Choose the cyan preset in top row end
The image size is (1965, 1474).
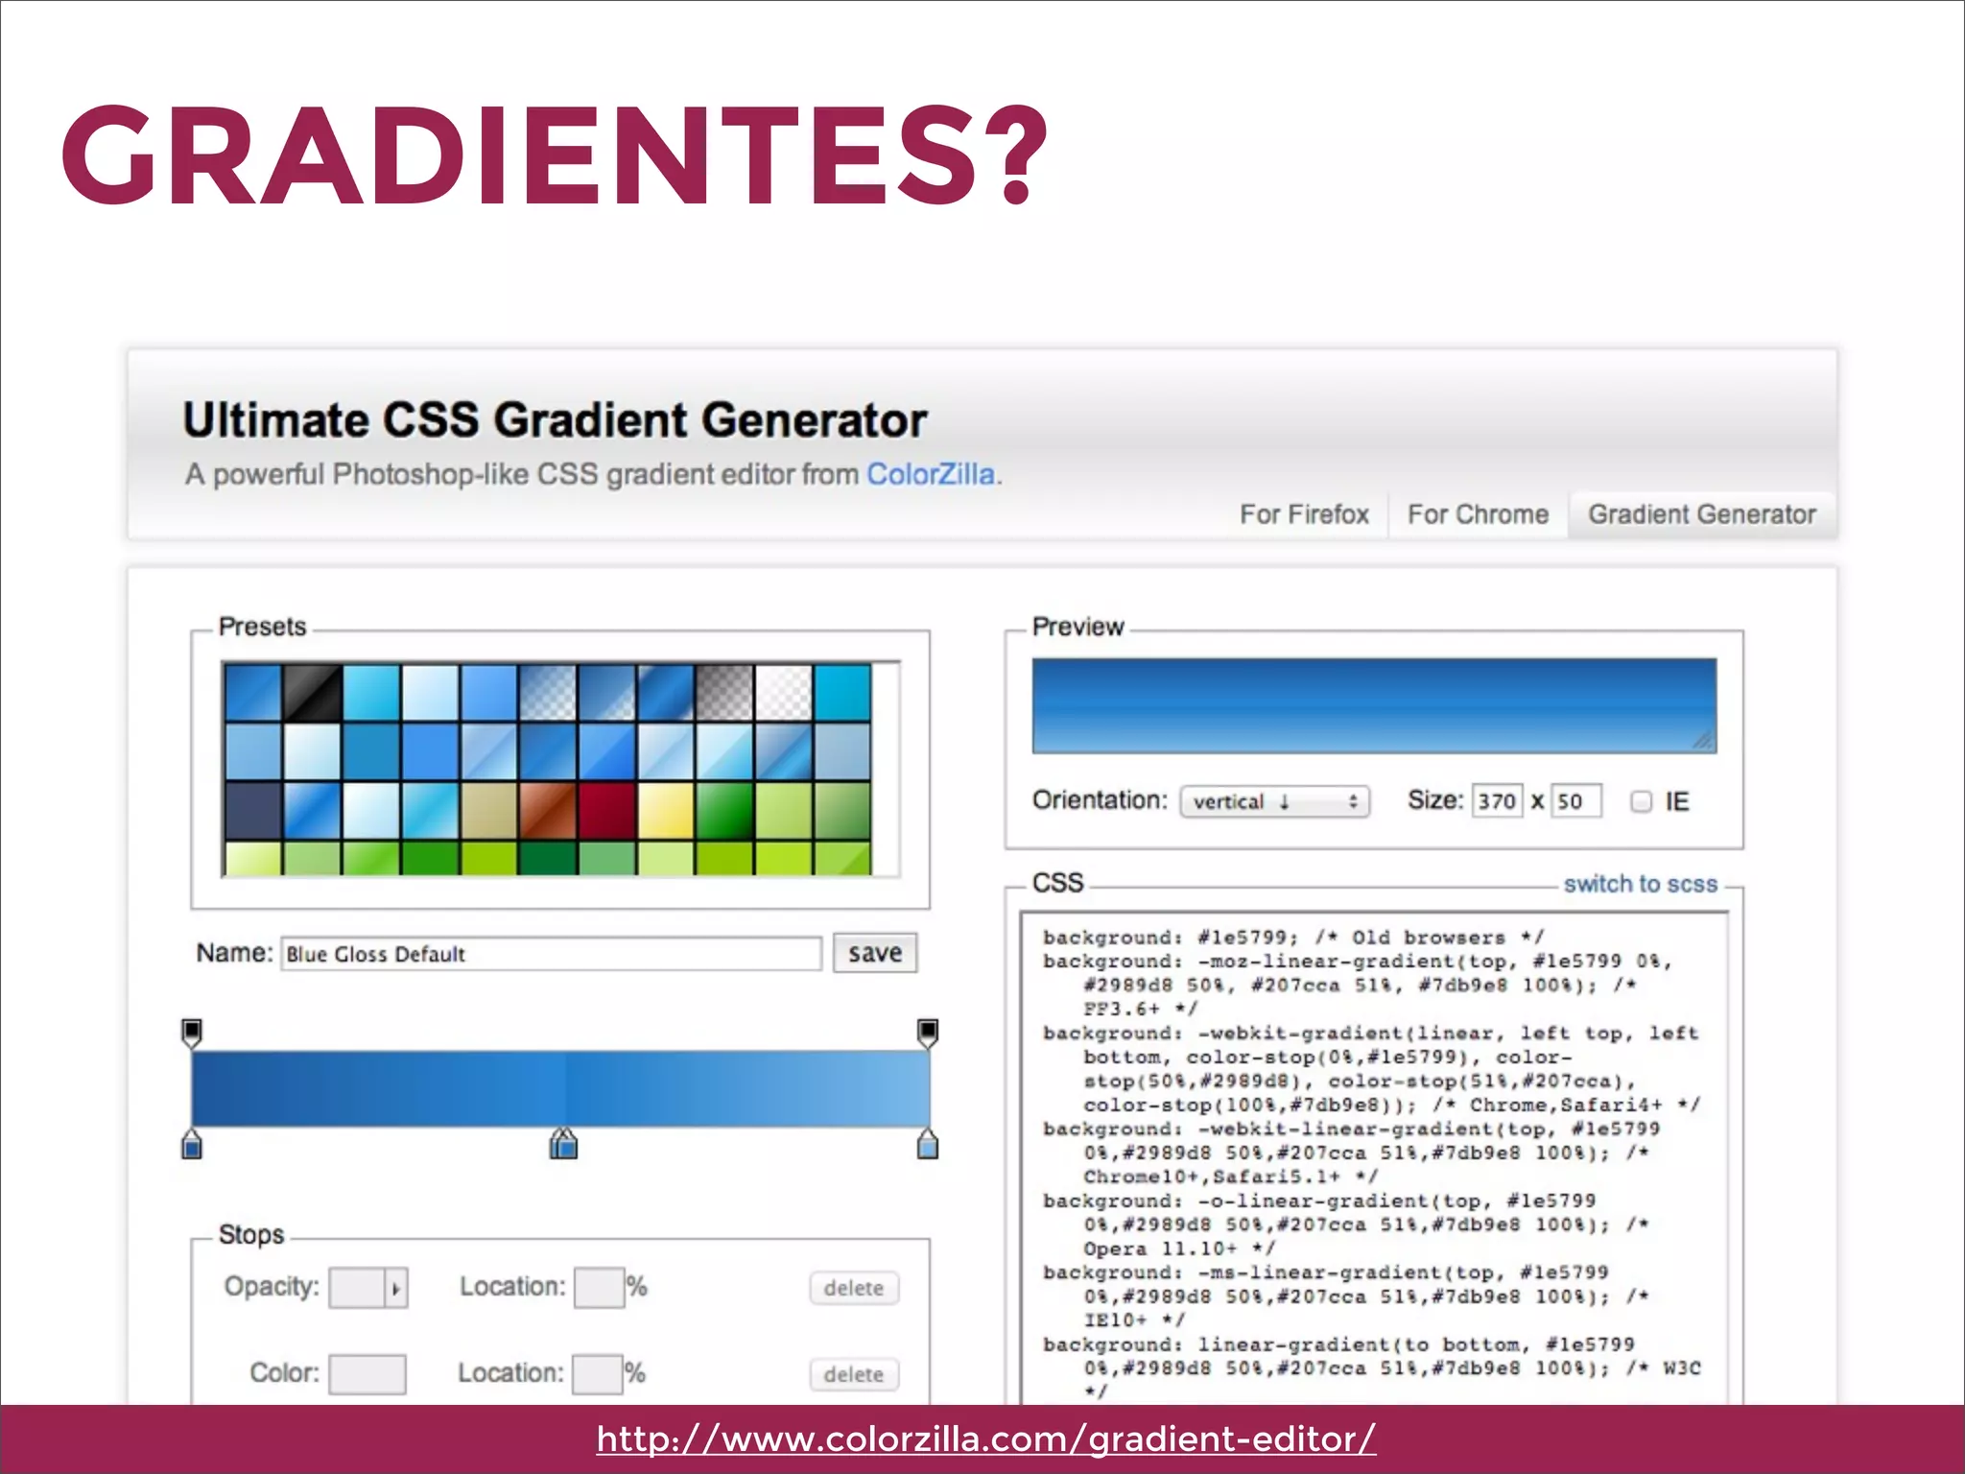(x=842, y=693)
